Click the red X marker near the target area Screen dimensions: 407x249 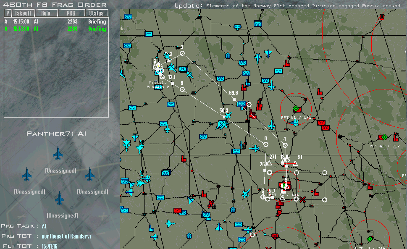[302, 199]
